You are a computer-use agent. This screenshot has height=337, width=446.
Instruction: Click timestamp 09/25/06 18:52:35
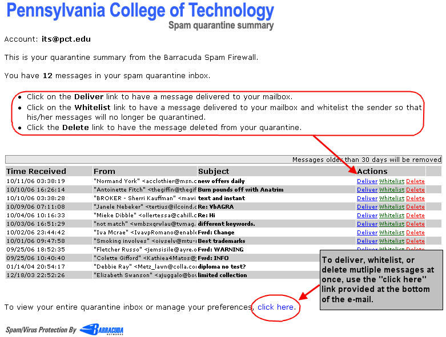[35, 250]
